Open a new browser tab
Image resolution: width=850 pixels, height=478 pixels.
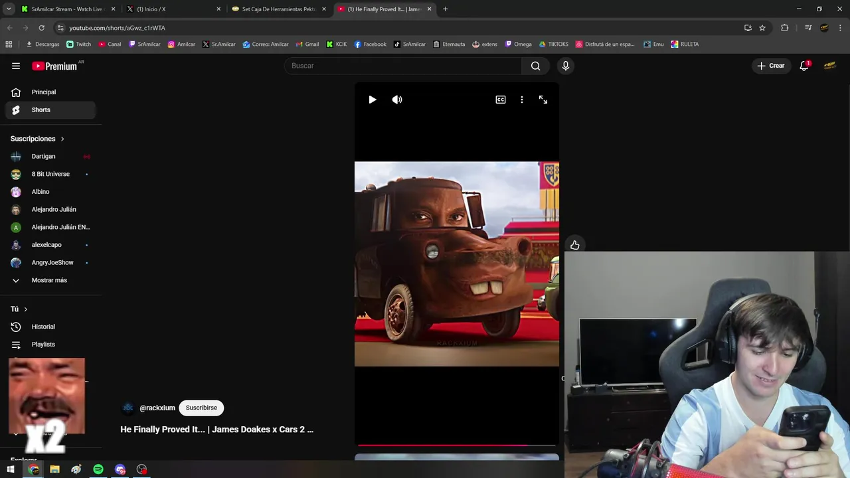point(445,9)
